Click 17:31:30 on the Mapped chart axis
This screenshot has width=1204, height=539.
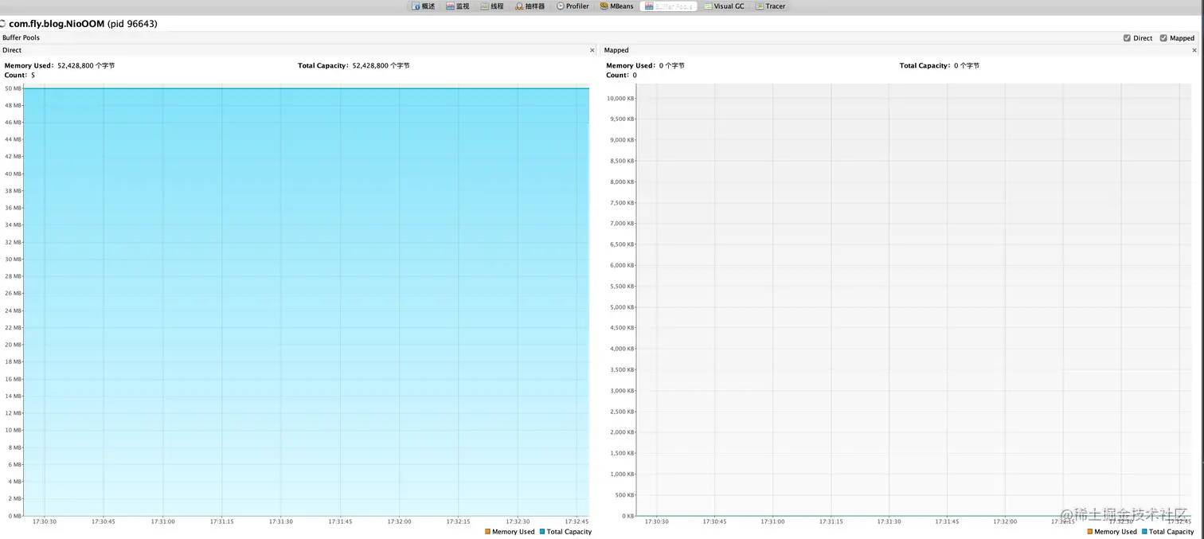click(x=889, y=521)
